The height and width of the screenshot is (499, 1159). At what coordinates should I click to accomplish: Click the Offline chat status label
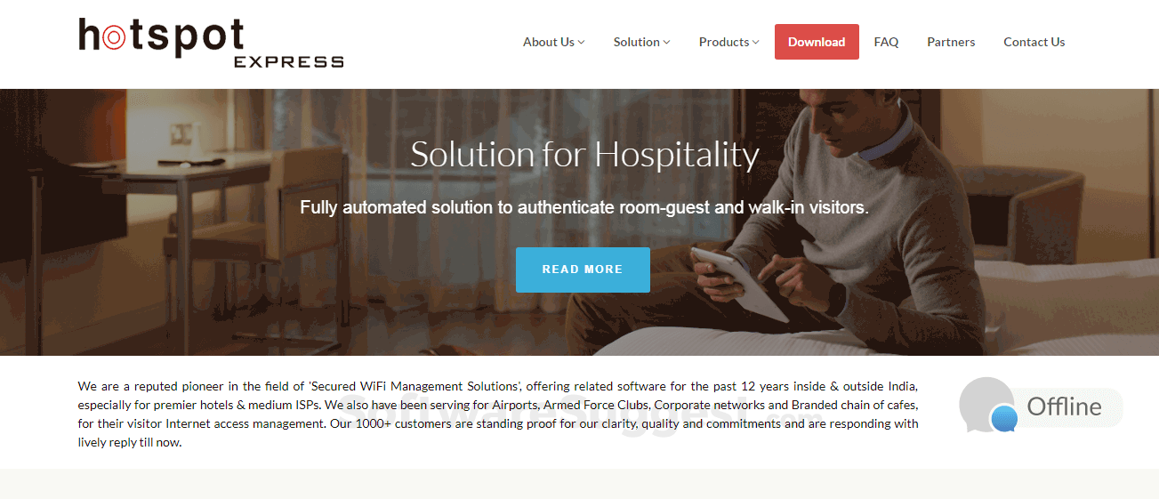pos(1064,406)
